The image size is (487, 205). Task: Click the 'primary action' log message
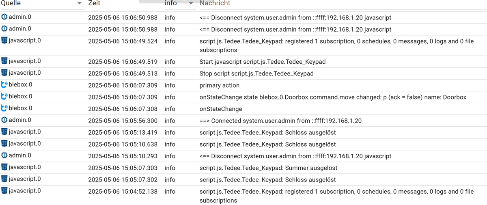(220, 85)
